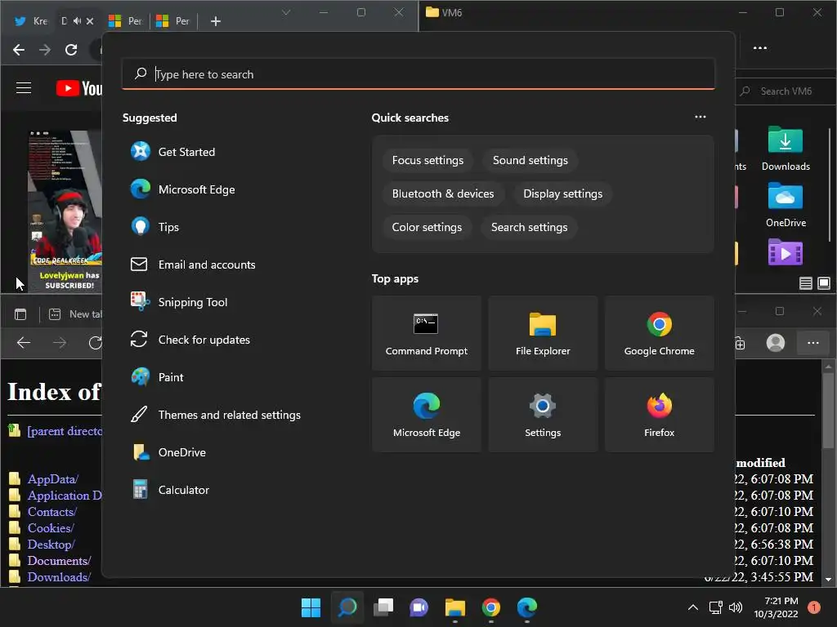Open the YouTube hamburger menu
Viewport: 837px width, 627px height.
[x=24, y=88]
